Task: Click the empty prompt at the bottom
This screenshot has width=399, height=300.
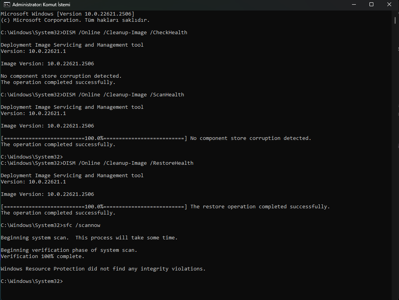Action: click(x=32, y=281)
